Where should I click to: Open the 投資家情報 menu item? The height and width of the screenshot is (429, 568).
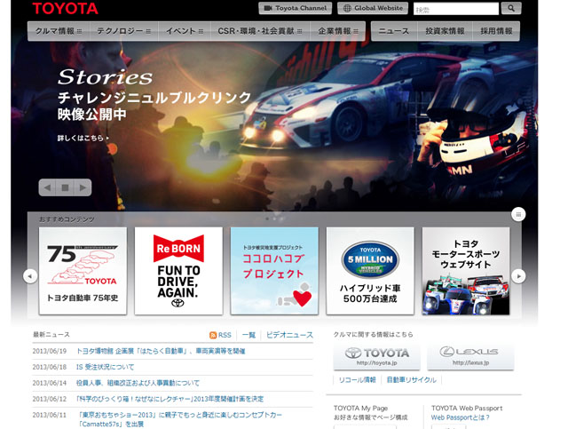pos(445,31)
